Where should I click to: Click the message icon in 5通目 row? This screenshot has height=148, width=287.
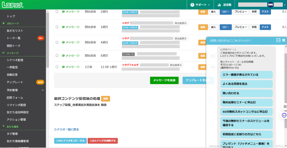(63, 56)
